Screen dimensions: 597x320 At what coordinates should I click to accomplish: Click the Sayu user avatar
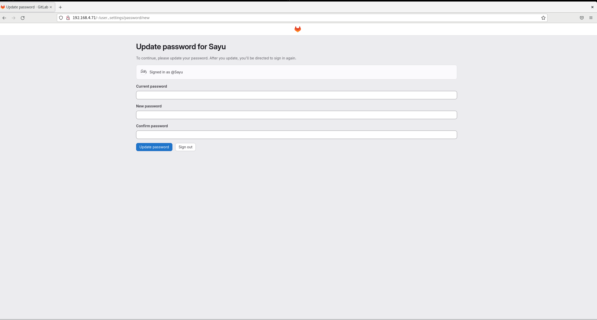143,72
